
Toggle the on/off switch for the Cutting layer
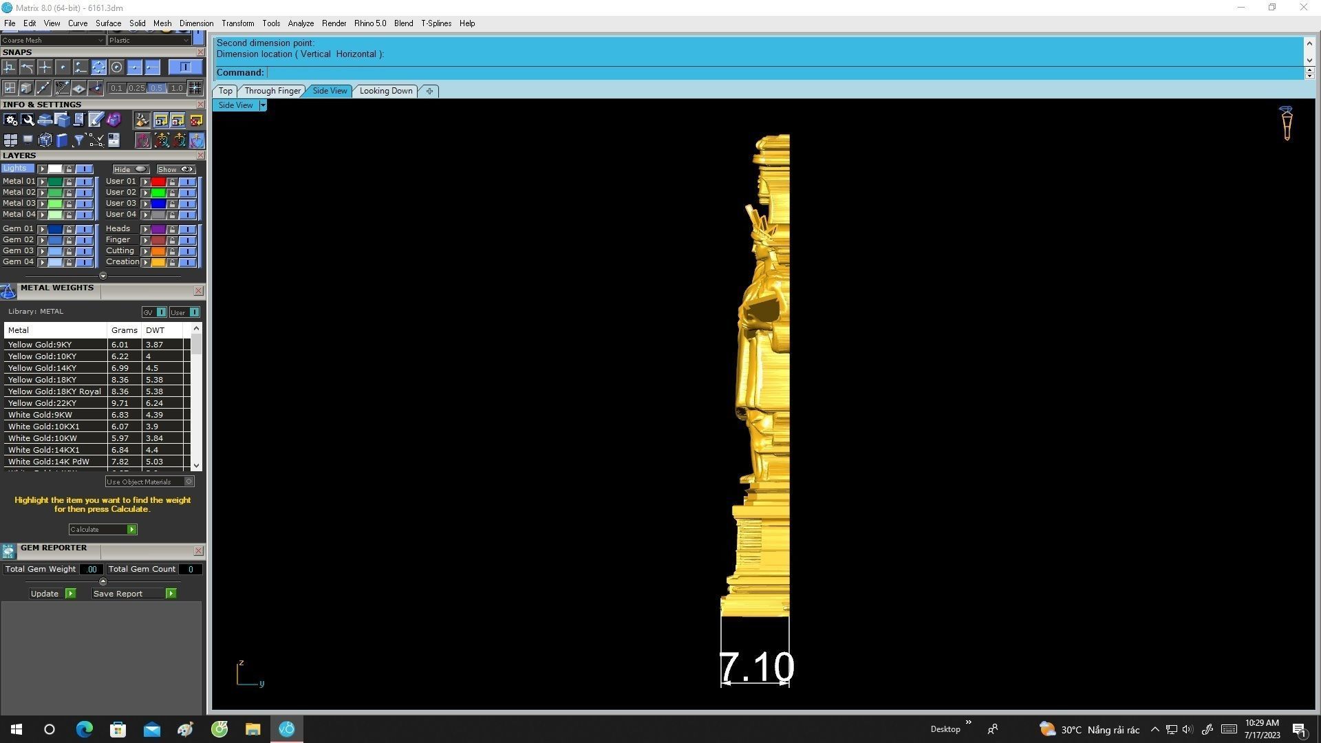coord(187,251)
